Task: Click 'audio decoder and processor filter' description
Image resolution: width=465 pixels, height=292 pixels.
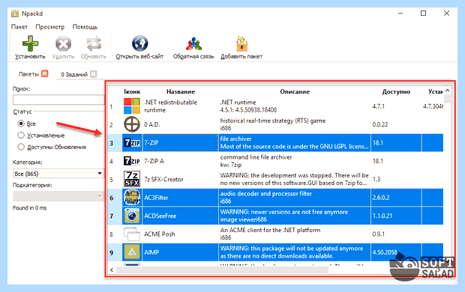Action: (295, 198)
